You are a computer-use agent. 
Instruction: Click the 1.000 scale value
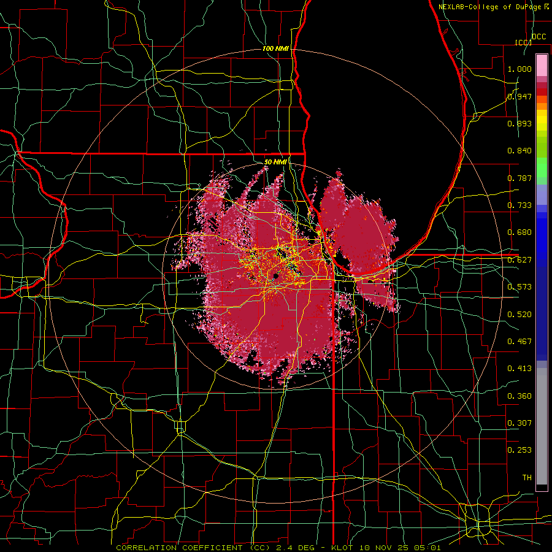pos(519,69)
